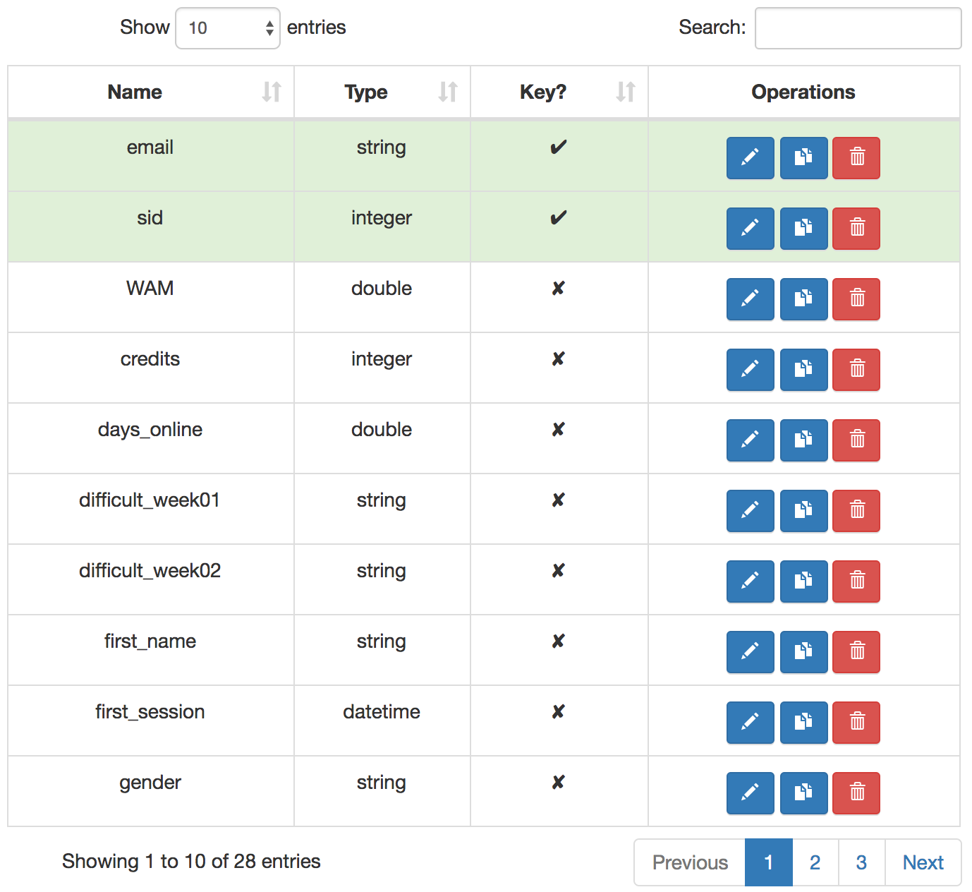Screen dimensions: 972x892
Task: Clone the WAM column with the copy icon
Action: point(803,299)
